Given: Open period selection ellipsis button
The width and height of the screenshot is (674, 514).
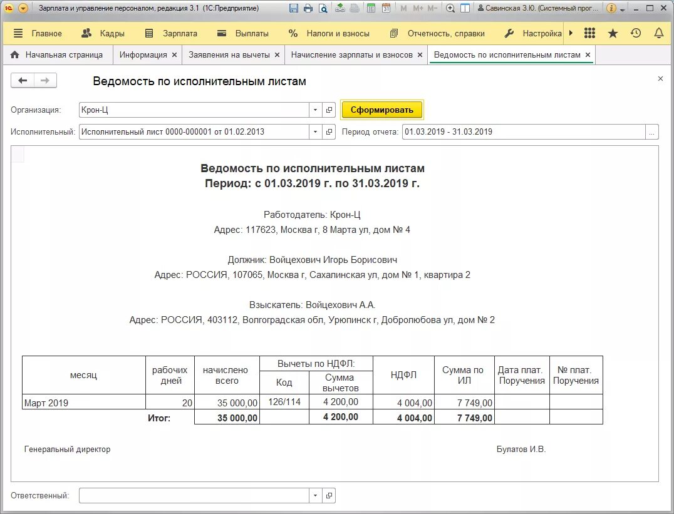Looking at the screenshot, I should pyautogui.click(x=652, y=132).
